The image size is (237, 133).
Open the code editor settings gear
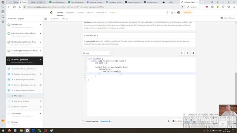[x=193, y=53]
